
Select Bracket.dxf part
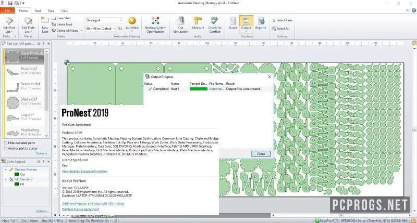24,86
